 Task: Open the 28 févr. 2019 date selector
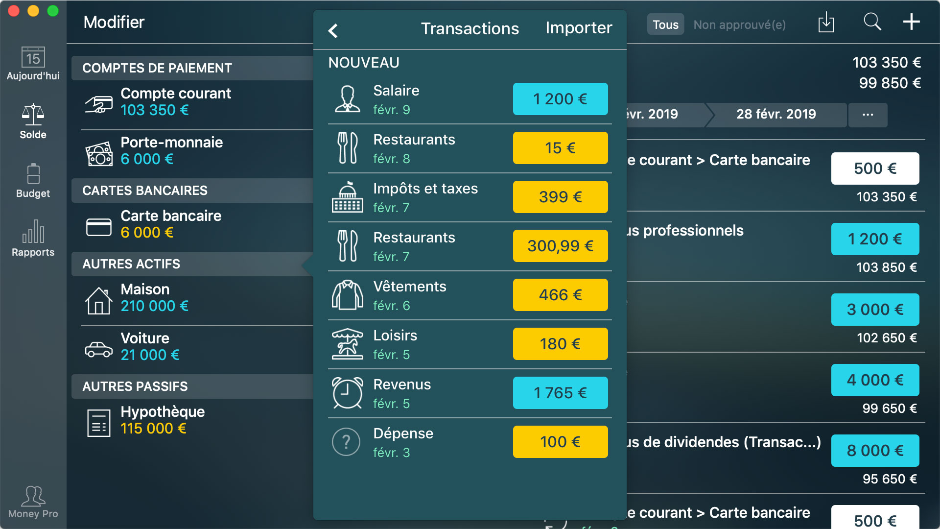coord(776,115)
